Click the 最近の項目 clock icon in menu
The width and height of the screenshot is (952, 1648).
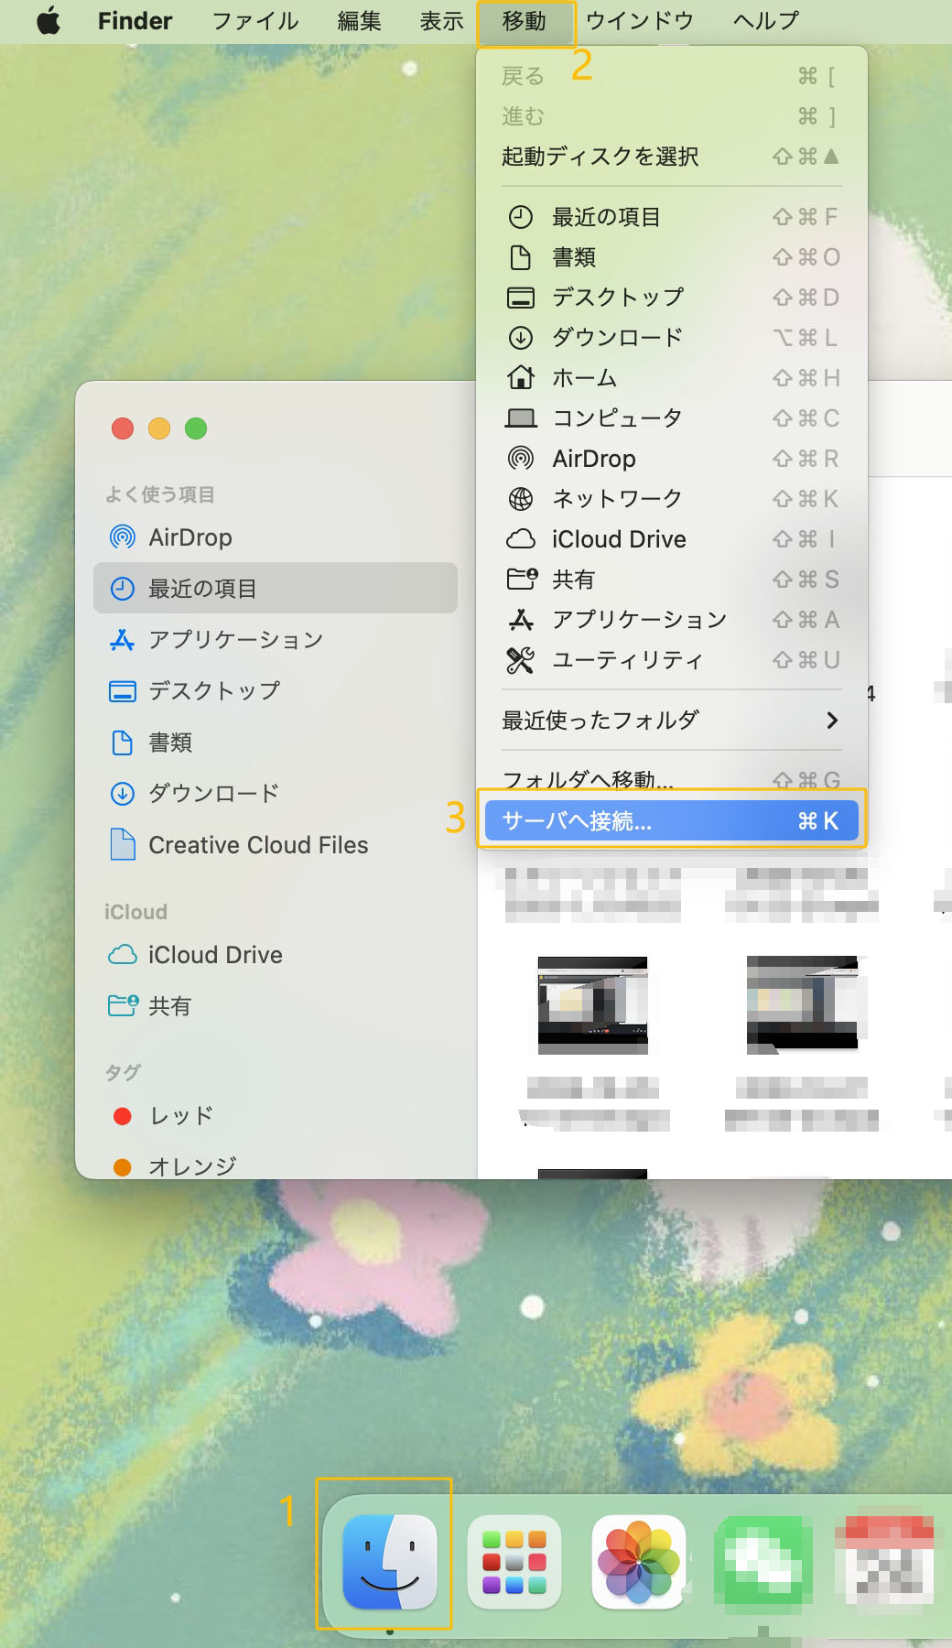pos(520,217)
